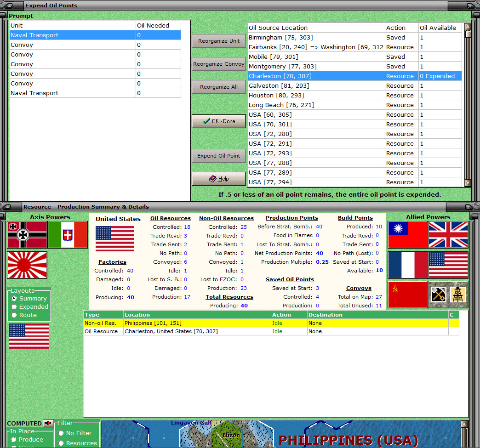Click the Reorganize Convoy button
Image resolution: width=480 pixels, height=448 pixels.
coord(218,64)
